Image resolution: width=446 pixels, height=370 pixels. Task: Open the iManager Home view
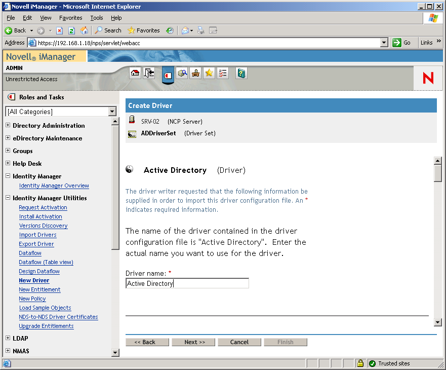[x=135, y=73]
